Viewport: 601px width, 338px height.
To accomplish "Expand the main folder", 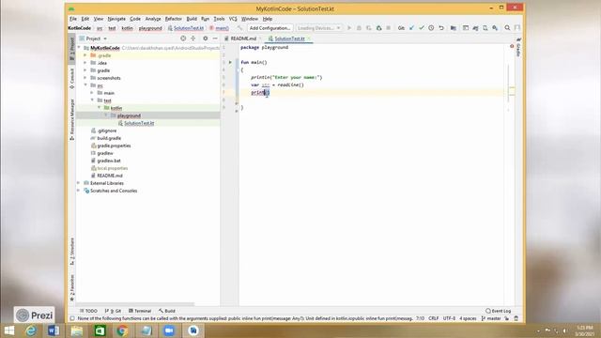I will 92,93.
